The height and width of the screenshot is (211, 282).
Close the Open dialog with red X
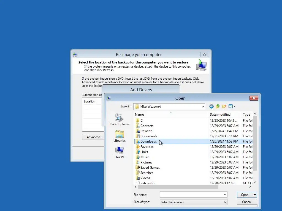254,98
